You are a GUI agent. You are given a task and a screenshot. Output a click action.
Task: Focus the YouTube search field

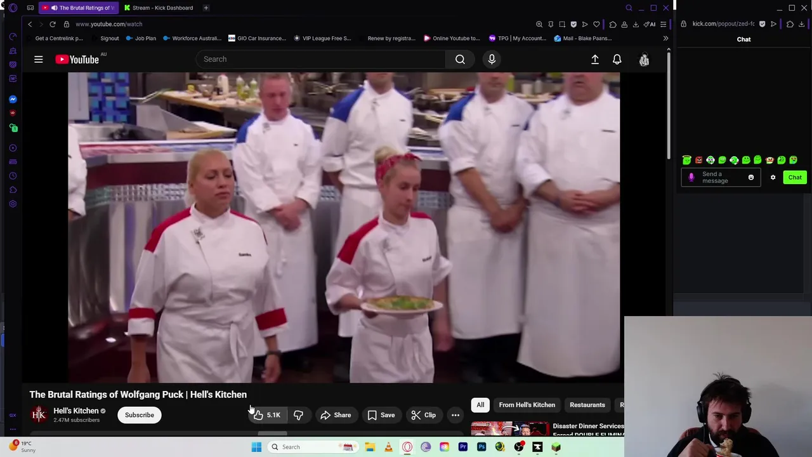click(x=321, y=59)
